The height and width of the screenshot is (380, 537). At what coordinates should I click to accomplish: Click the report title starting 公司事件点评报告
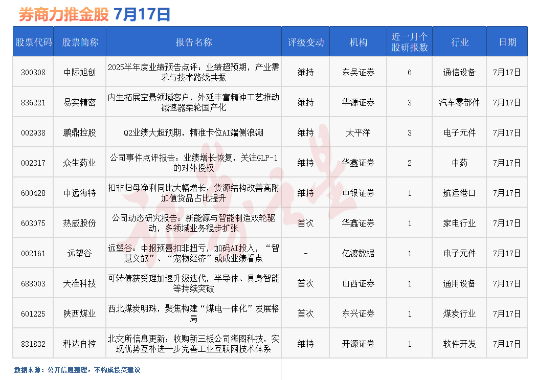click(194, 163)
